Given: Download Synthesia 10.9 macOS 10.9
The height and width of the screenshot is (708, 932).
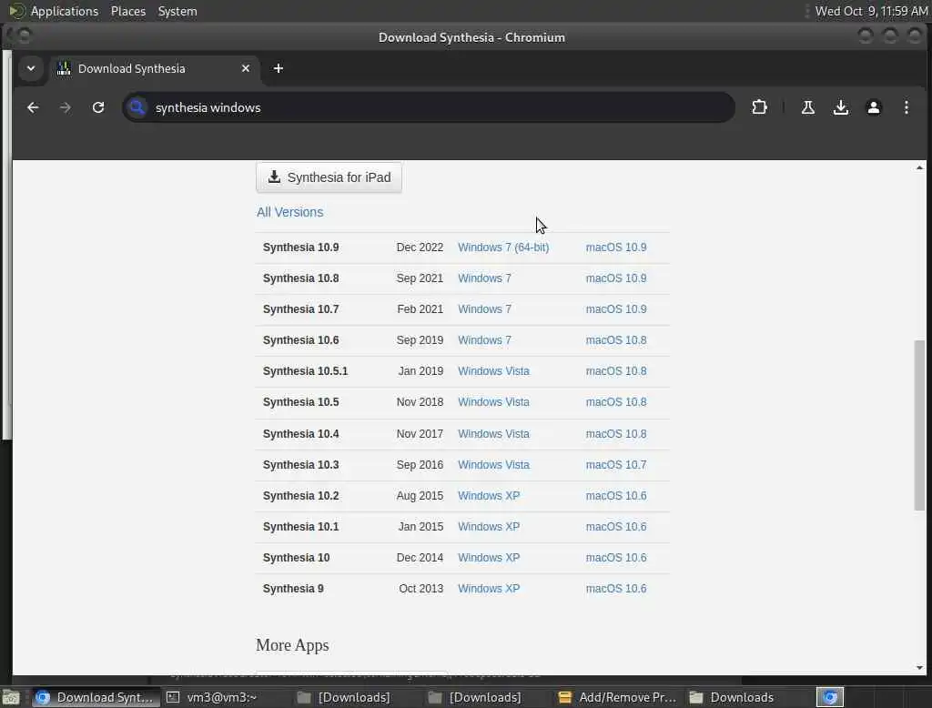Looking at the screenshot, I should pyautogui.click(x=616, y=248).
